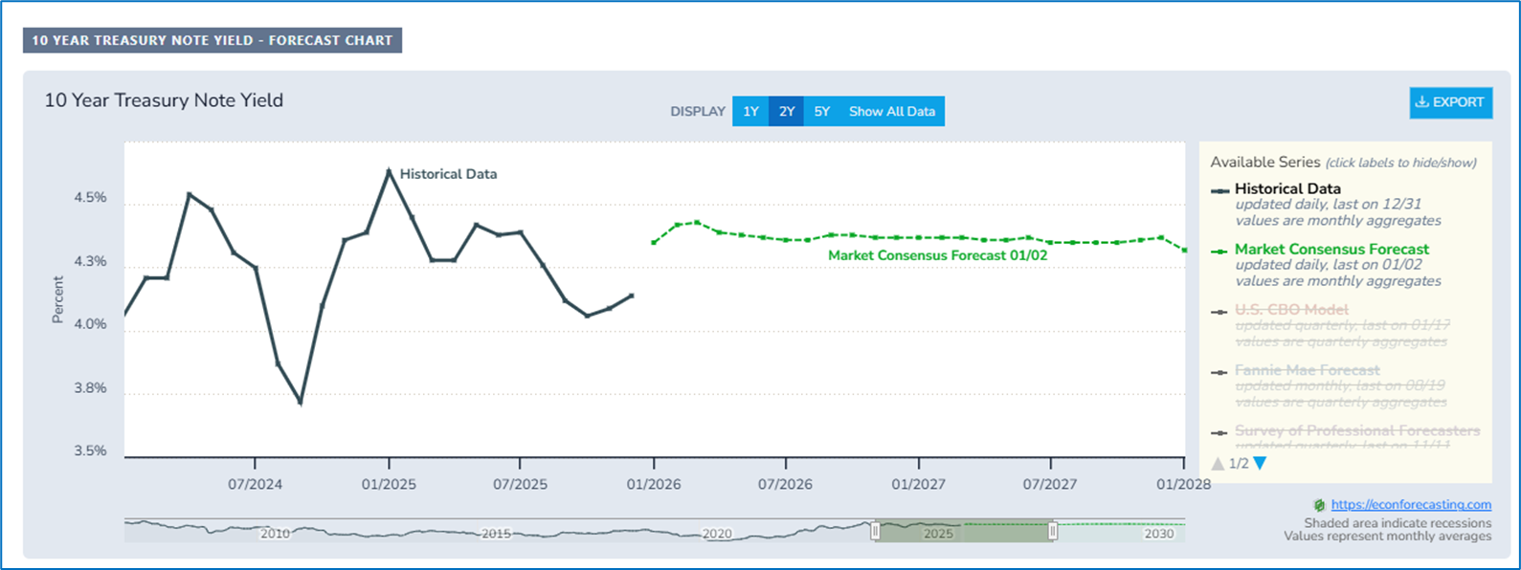Show the U.S. CBO Model series
1521x570 pixels.
point(1291,310)
